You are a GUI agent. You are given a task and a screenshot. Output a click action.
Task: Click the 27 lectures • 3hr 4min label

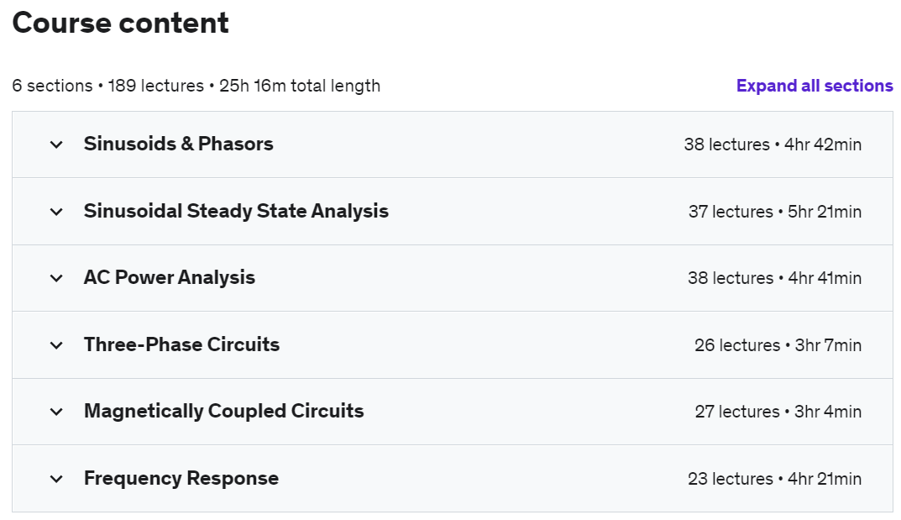pos(778,412)
